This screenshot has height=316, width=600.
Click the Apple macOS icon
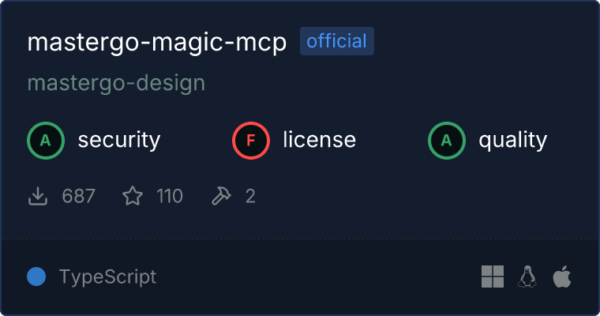[x=562, y=276]
